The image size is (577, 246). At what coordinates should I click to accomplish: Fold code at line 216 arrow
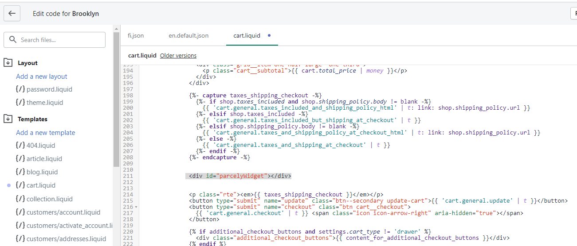coord(136,207)
